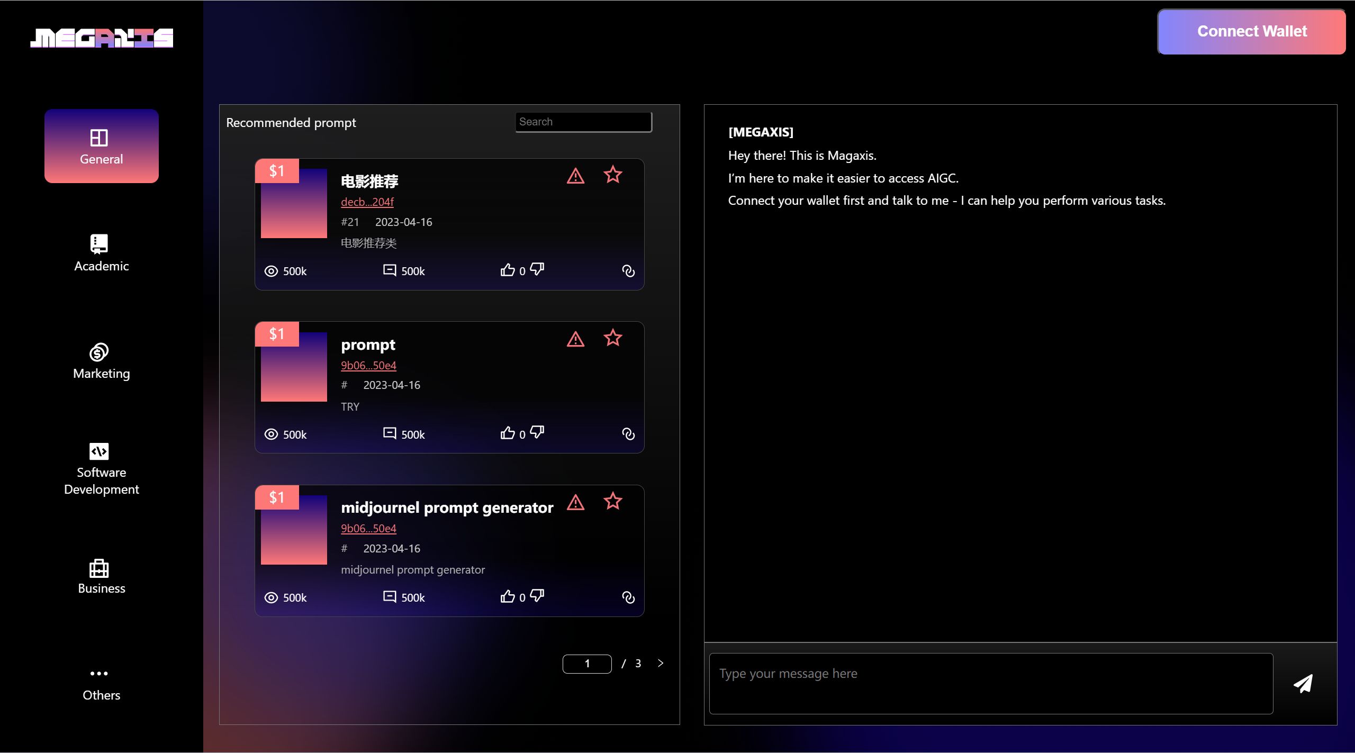Open author link on midjournel prompt generator card

(x=368, y=528)
